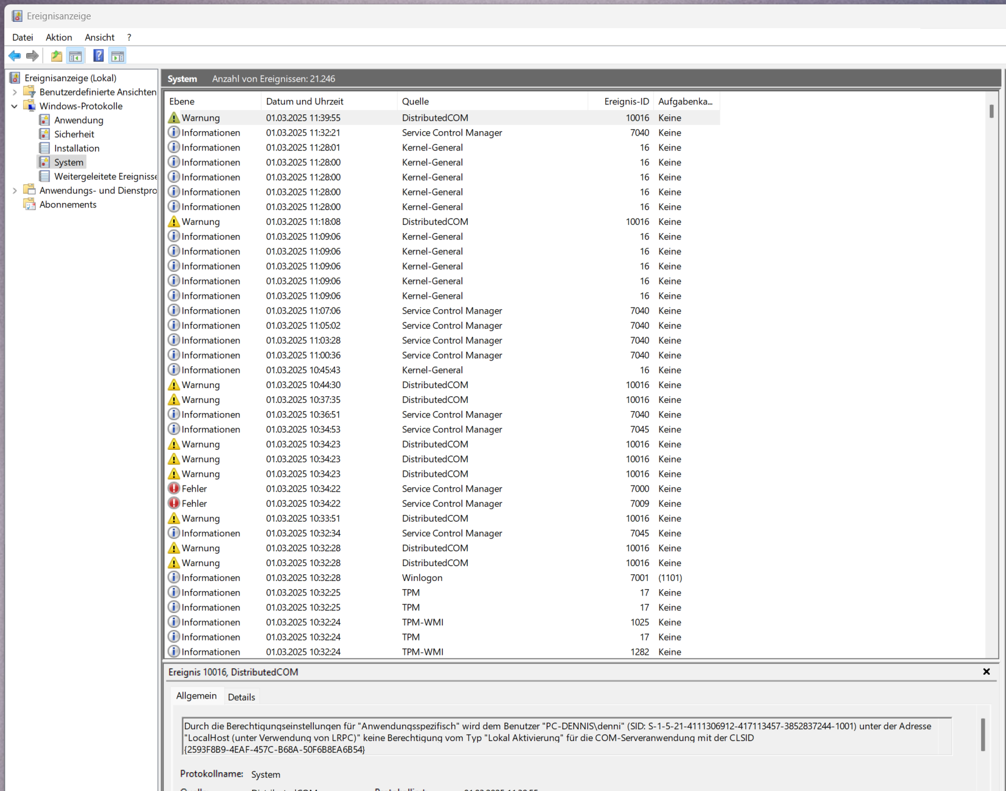Screen dimensions: 1006x791
Task: Click the Back arrow toolbar icon
Action: (x=14, y=56)
